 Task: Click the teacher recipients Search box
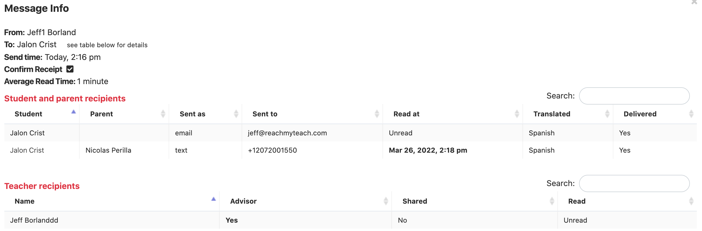634,183
